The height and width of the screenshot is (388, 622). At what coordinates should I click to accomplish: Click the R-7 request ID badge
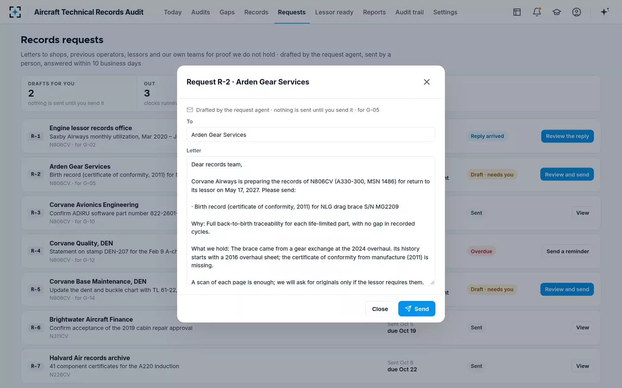click(36, 366)
